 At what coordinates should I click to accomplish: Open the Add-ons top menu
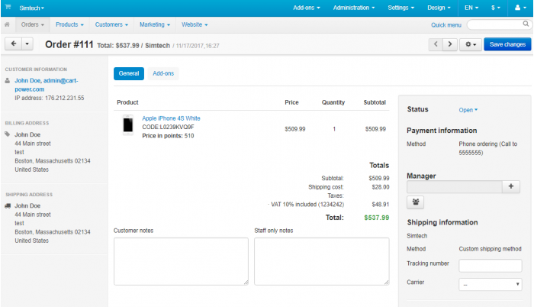307,8
